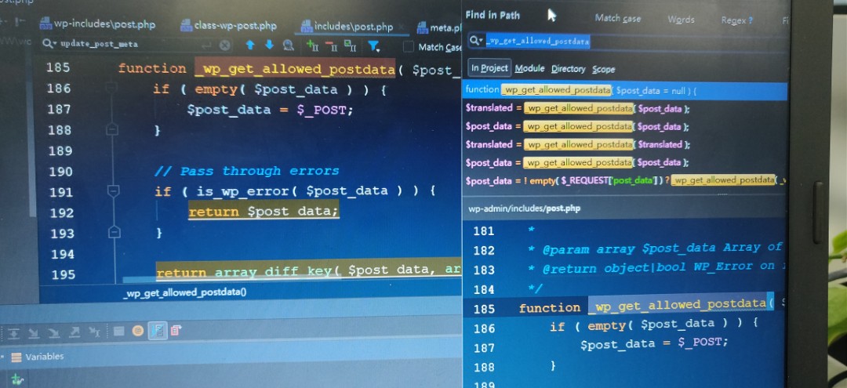Click the unselect occurrence icon in find bar
This screenshot has width=847, height=388.
(331, 45)
